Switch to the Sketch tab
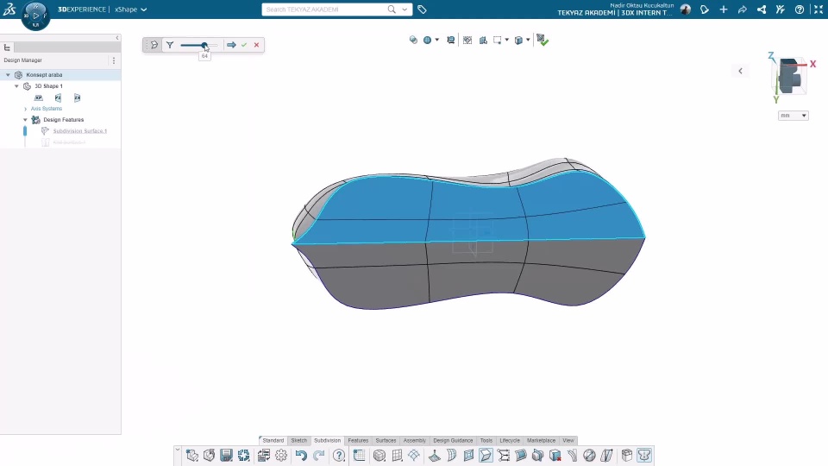 (298, 441)
